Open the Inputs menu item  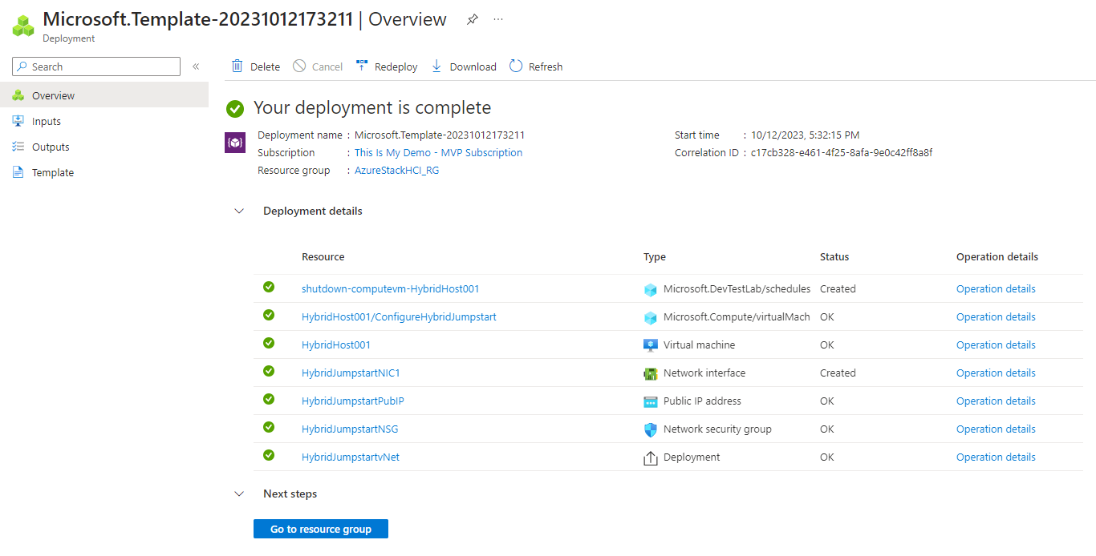tap(47, 122)
